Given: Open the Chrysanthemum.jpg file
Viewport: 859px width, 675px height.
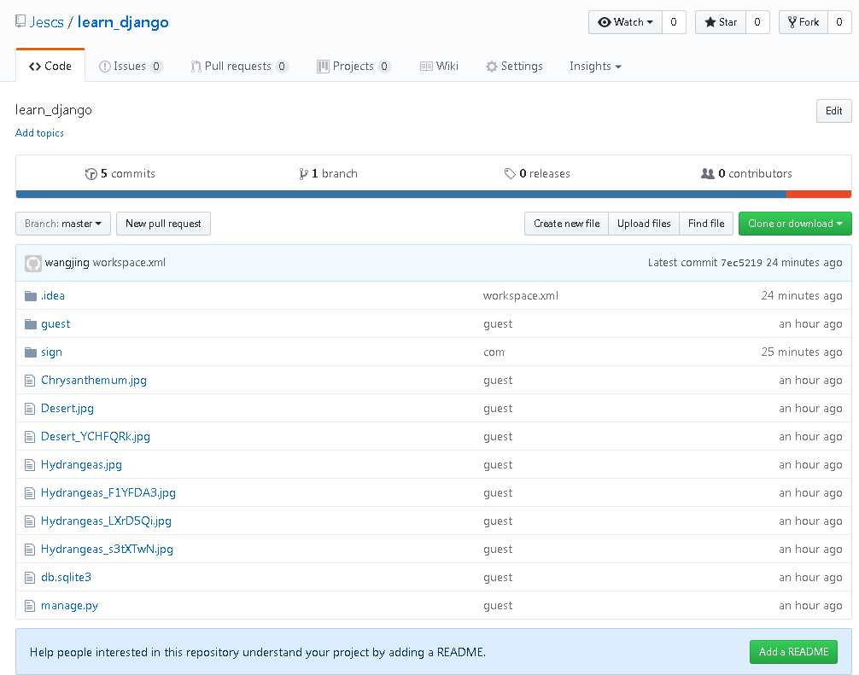Looking at the screenshot, I should coord(94,381).
